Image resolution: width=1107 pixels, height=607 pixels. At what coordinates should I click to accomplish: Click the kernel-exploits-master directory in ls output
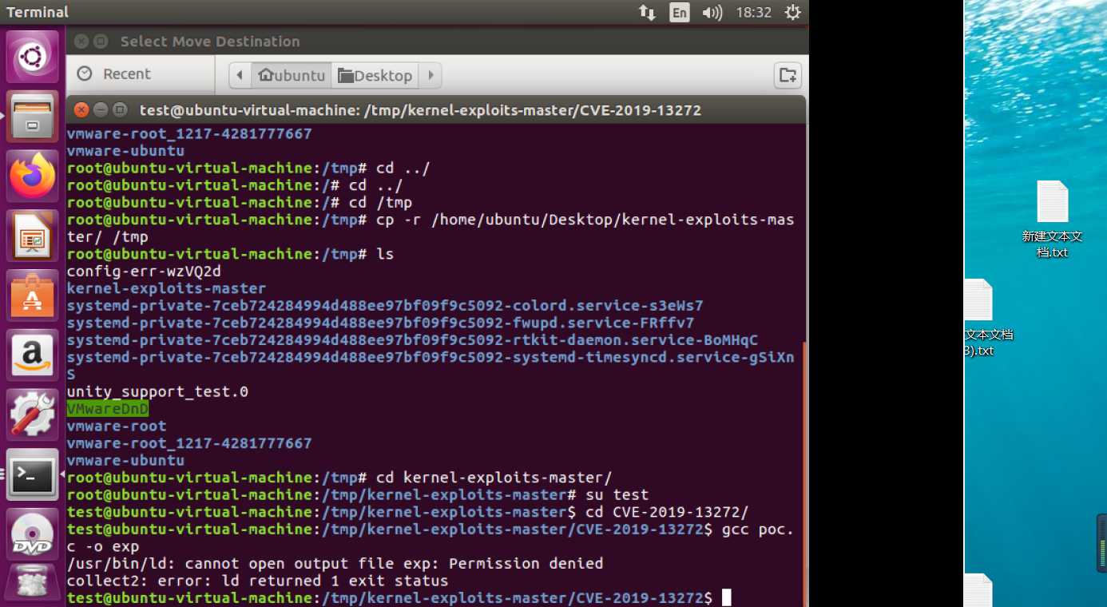pyautogui.click(x=166, y=288)
